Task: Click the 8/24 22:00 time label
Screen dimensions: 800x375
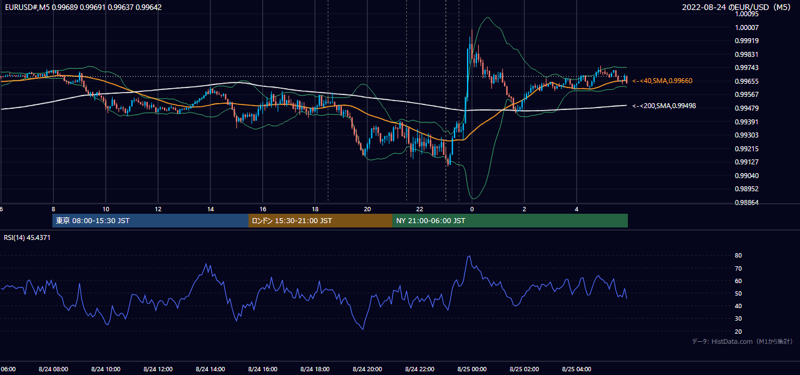Action: coord(419,369)
